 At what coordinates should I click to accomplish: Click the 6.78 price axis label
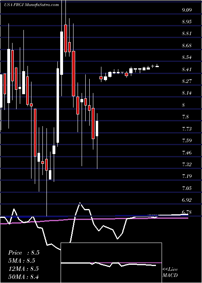[187, 212]
